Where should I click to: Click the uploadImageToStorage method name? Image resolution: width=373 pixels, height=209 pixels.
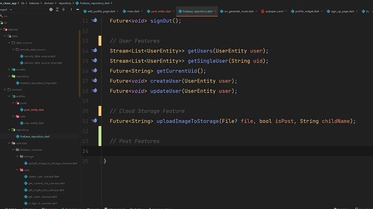[188, 121]
